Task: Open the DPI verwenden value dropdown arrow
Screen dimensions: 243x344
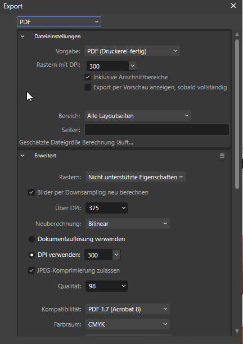Action: point(116,255)
